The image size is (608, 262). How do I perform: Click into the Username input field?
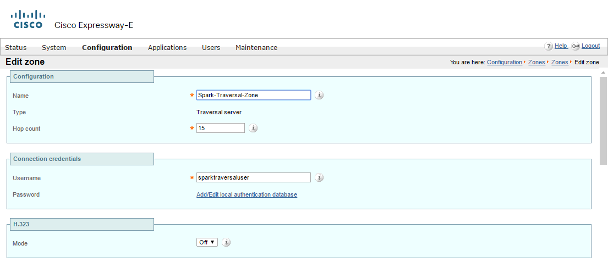tap(254, 177)
